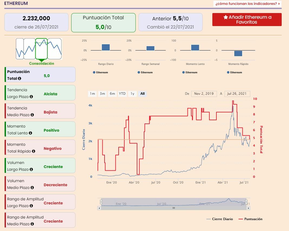Click the Anterior 5,5/10 card
The image size is (289, 231).
[x=170, y=22]
